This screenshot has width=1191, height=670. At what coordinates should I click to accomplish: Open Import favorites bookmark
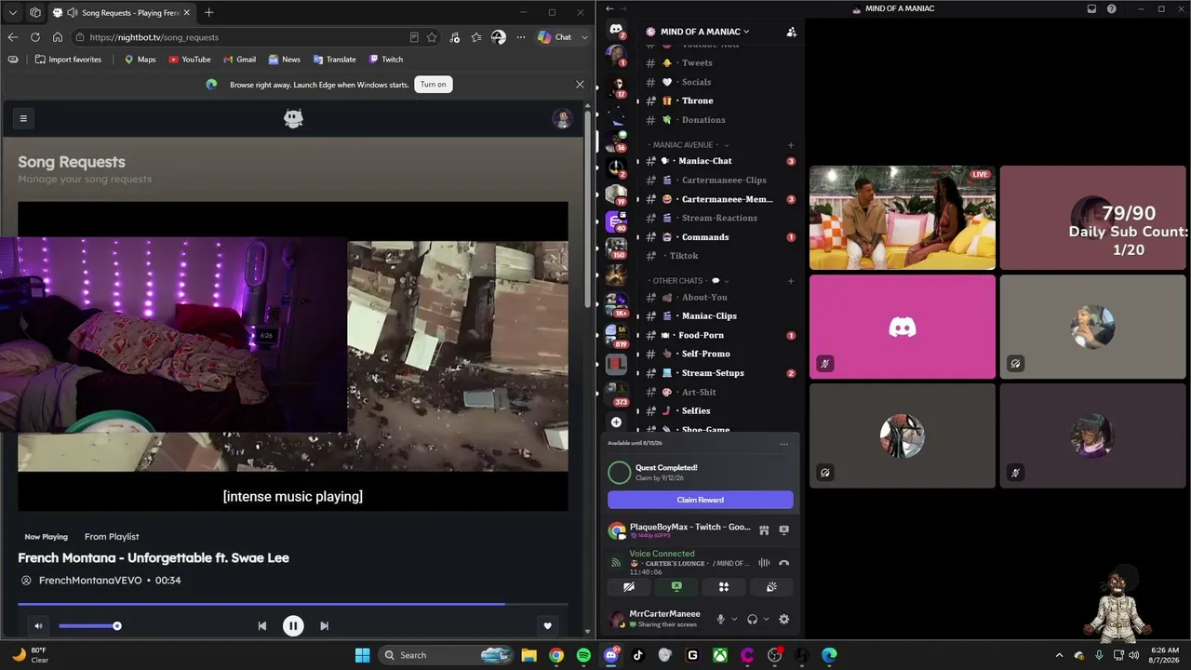coord(68,60)
